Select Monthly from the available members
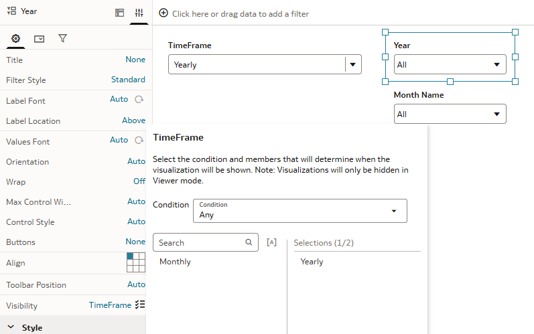 [x=175, y=262]
